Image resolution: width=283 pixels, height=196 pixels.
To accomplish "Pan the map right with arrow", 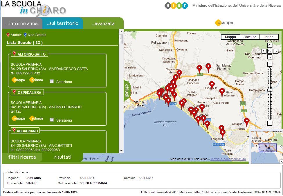I will [x=275, y=51].
